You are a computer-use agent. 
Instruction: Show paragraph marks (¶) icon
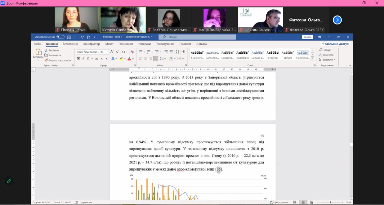tap(184, 52)
